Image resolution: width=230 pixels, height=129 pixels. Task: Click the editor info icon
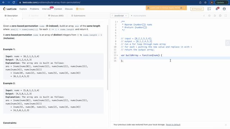[x=204, y=16]
